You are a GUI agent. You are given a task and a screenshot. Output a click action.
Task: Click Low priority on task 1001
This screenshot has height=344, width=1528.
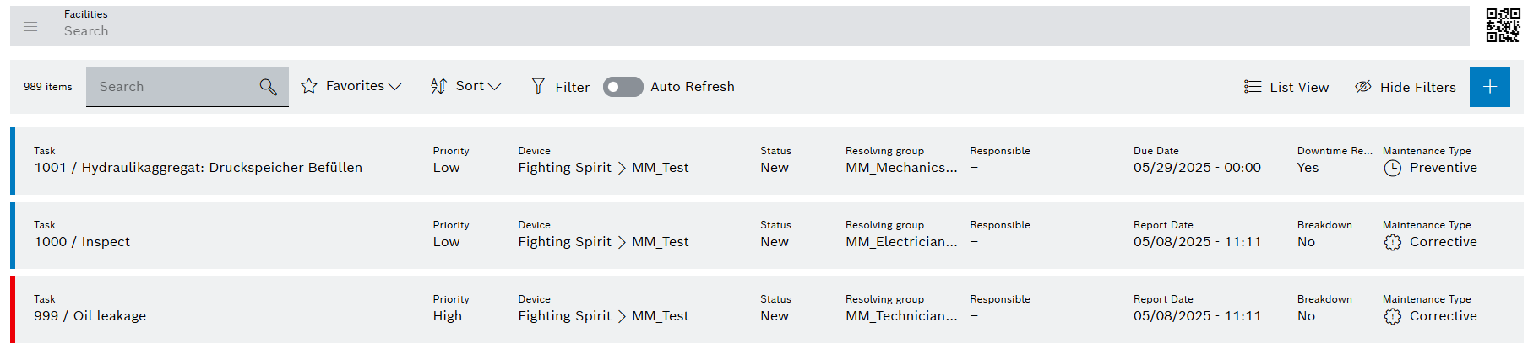(447, 168)
